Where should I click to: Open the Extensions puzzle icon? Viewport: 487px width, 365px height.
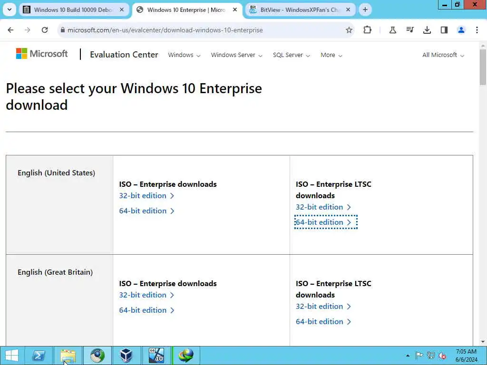(368, 30)
